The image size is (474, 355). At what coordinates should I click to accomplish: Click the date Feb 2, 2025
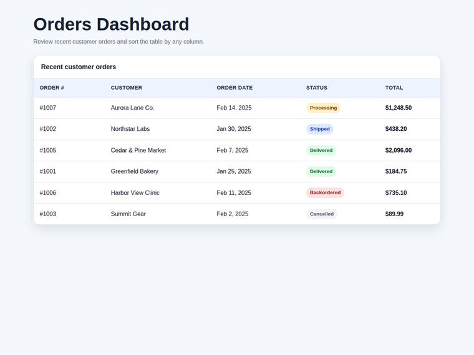pos(233,214)
